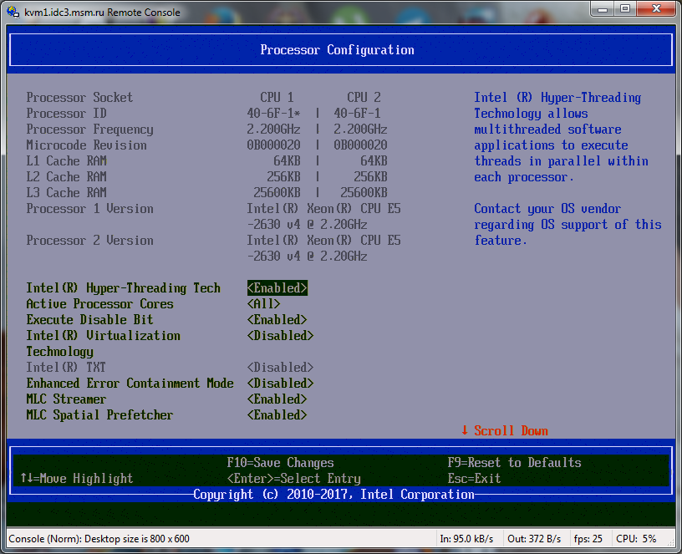Change the Execute Disable Bit Enabled value
Image resolution: width=682 pixels, height=554 pixels.
point(277,319)
